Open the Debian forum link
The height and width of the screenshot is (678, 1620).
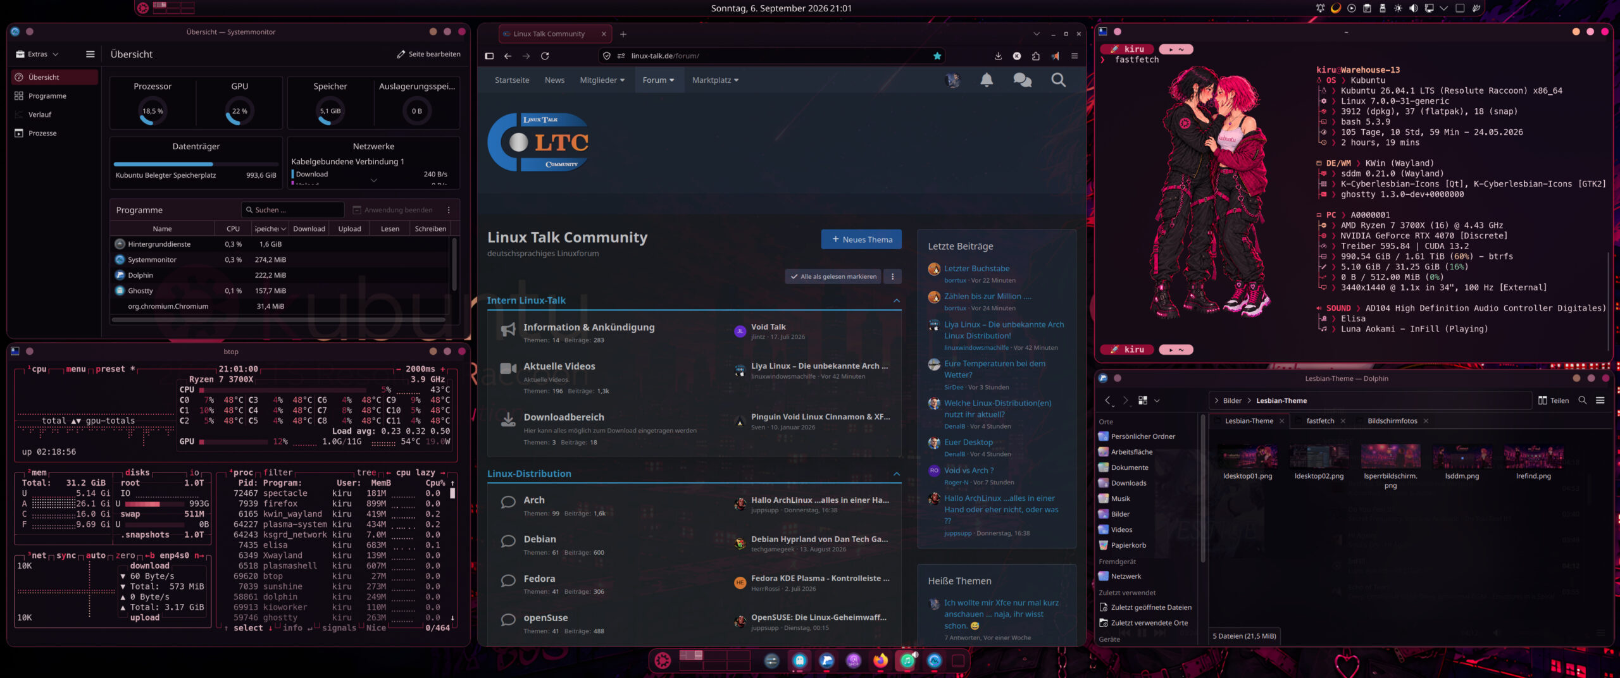coord(540,539)
